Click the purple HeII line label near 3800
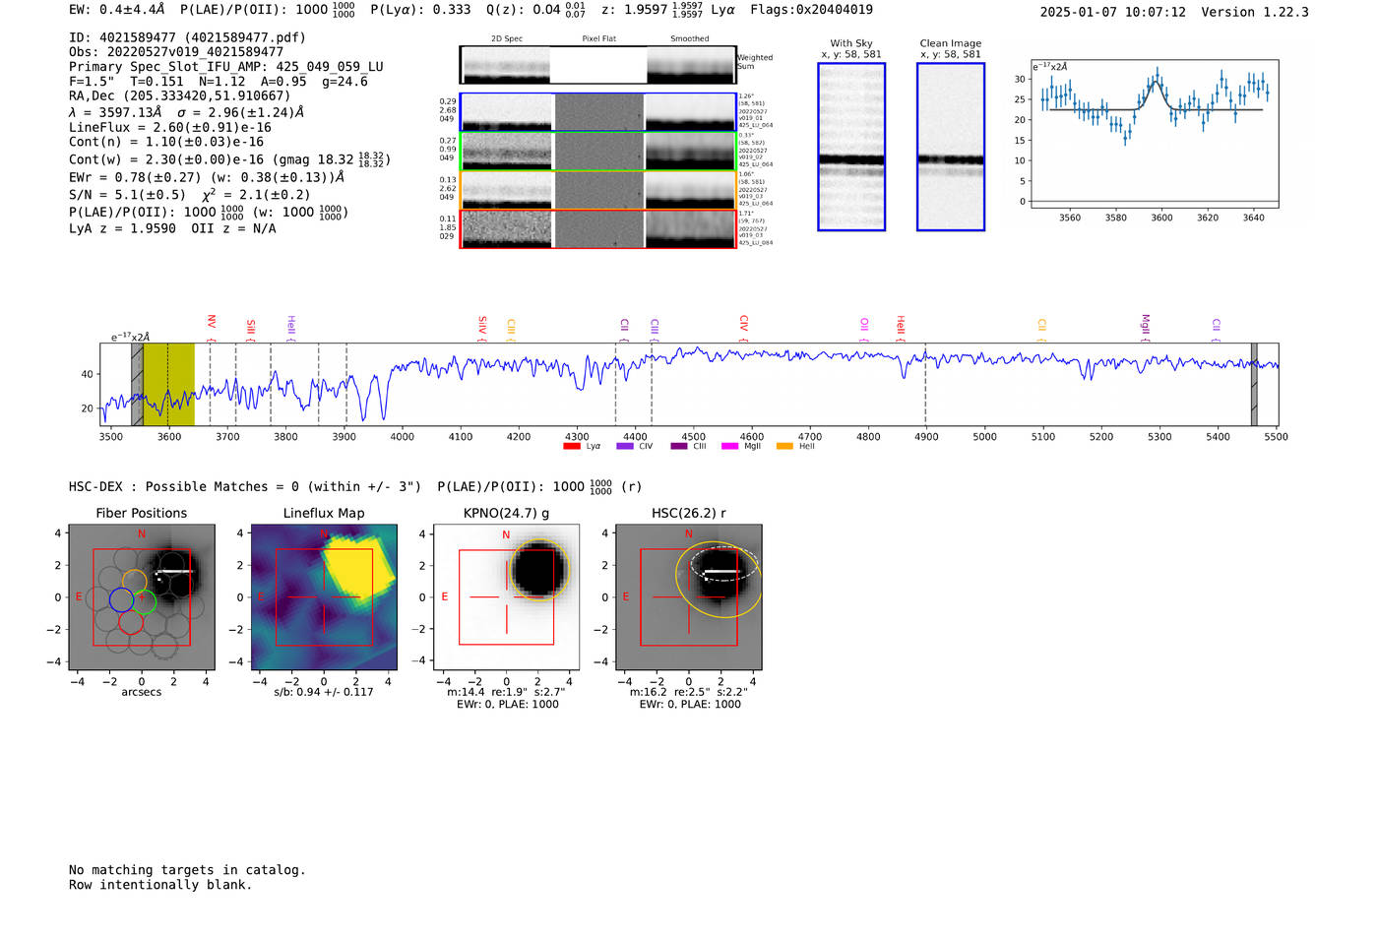The image size is (1378, 938). tap(291, 326)
